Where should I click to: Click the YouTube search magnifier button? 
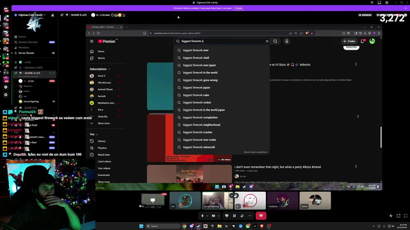point(275,41)
